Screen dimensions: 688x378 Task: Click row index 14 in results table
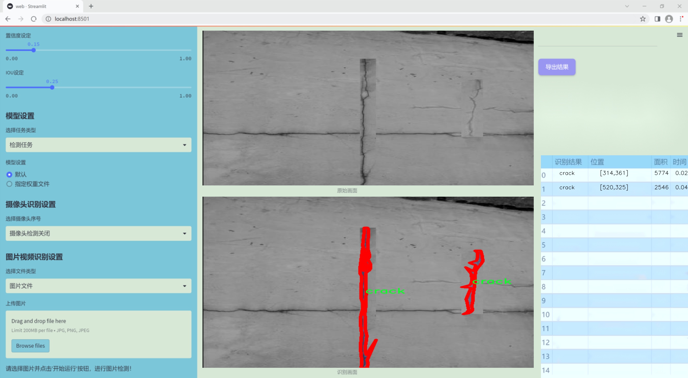[546, 370]
